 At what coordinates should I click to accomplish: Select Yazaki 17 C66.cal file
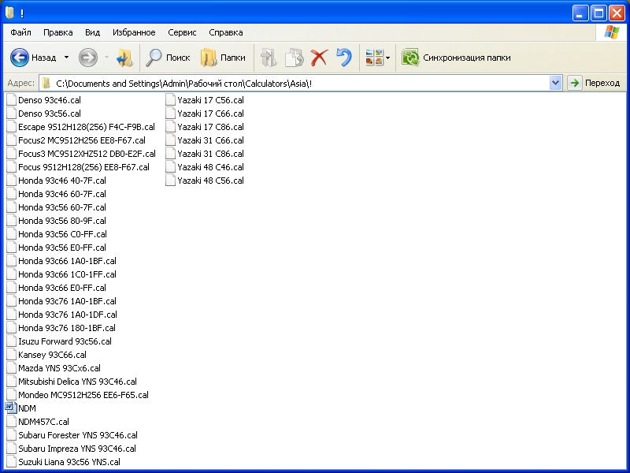coord(205,114)
